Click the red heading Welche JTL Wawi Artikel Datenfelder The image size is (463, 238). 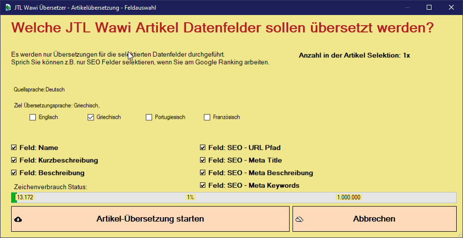coord(222,28)
